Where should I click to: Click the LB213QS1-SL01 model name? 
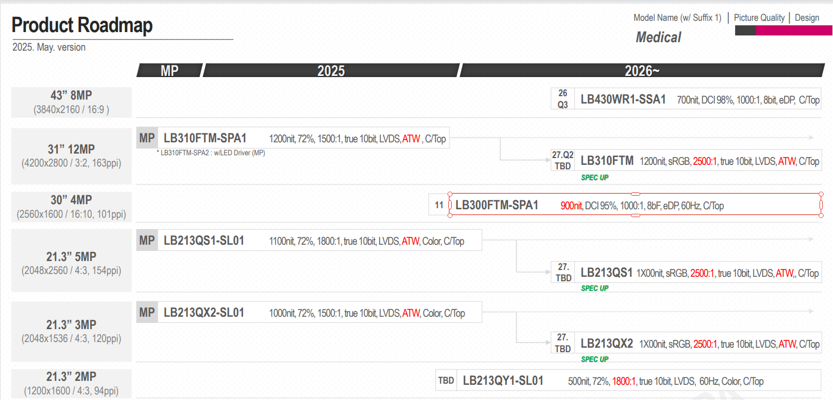tap(204, 241)
